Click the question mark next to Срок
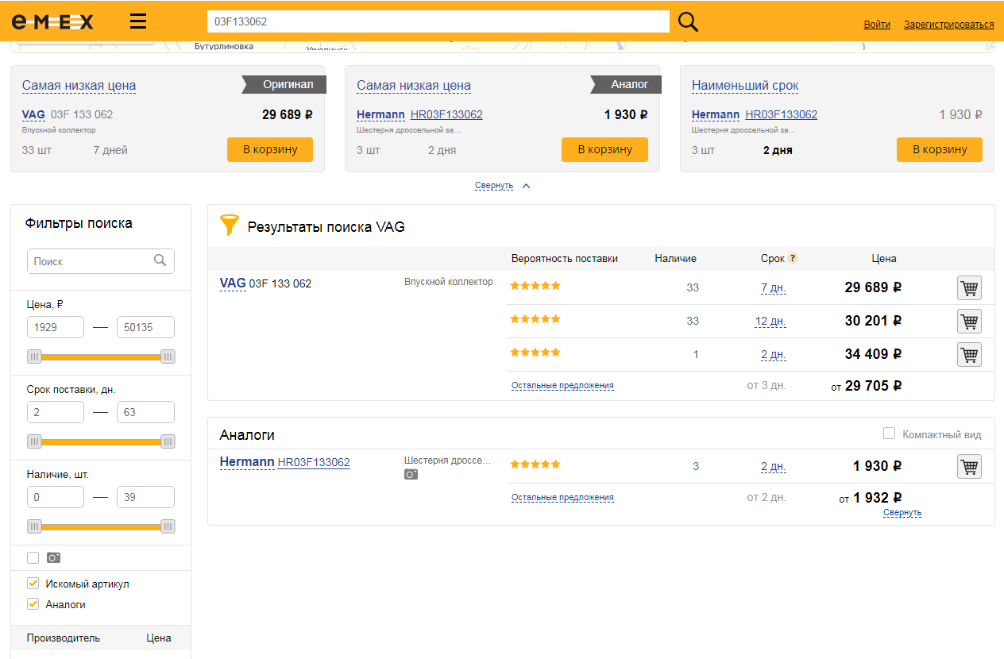1004x659 pixels. pyautogui.click(x=793, y=258)
